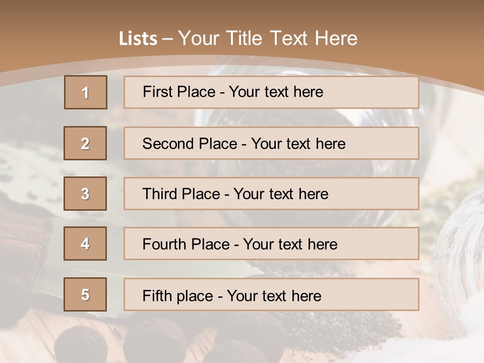This screenshot has height=363, width=484.
Task: Select the 'First Place - Your text here' bar
Action: [271, 92]
